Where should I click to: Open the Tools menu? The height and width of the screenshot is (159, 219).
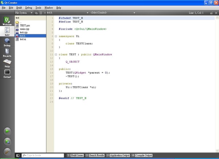coord(38,7)
